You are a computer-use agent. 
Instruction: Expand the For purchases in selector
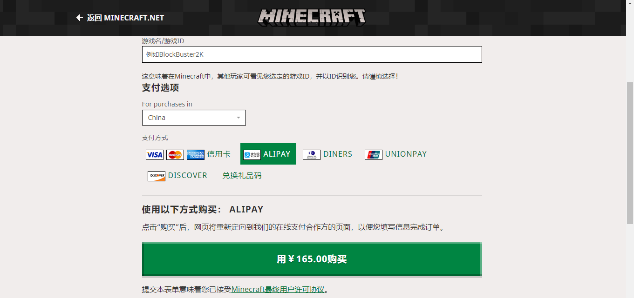point(194,118)
